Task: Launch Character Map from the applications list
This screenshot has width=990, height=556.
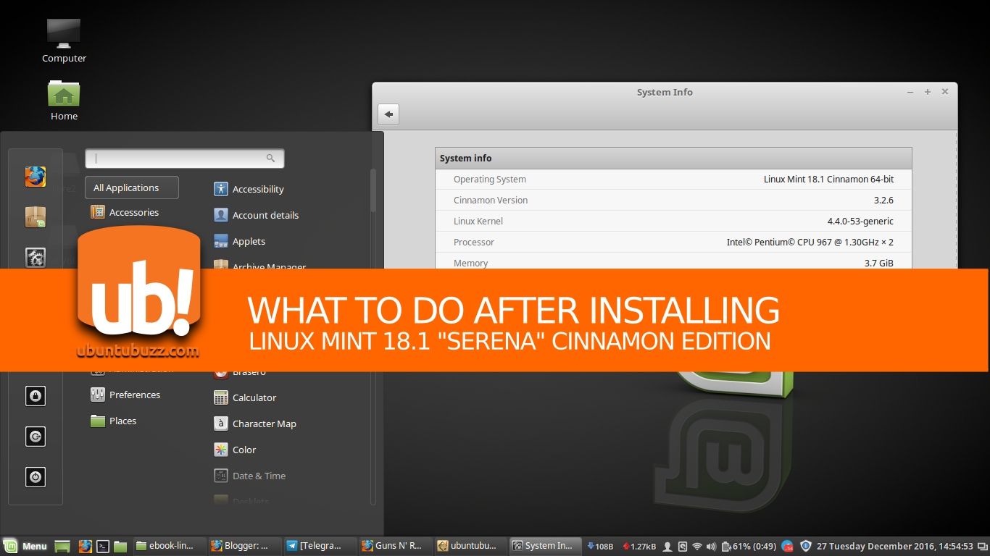Action: click(255, 424)
